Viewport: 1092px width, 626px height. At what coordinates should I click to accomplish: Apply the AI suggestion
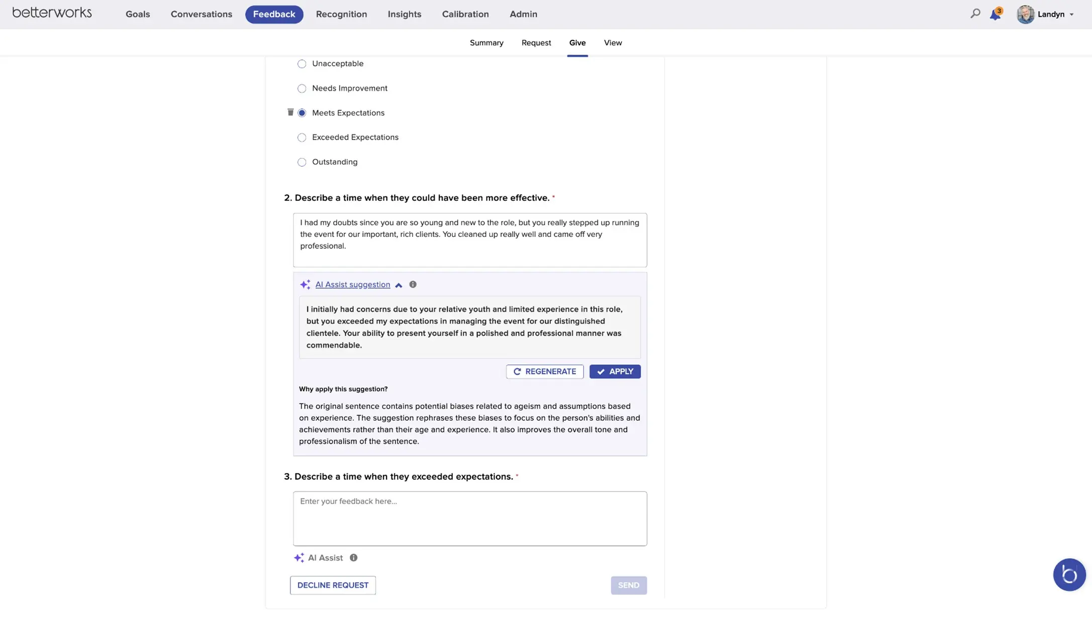[x=615, y=371]
